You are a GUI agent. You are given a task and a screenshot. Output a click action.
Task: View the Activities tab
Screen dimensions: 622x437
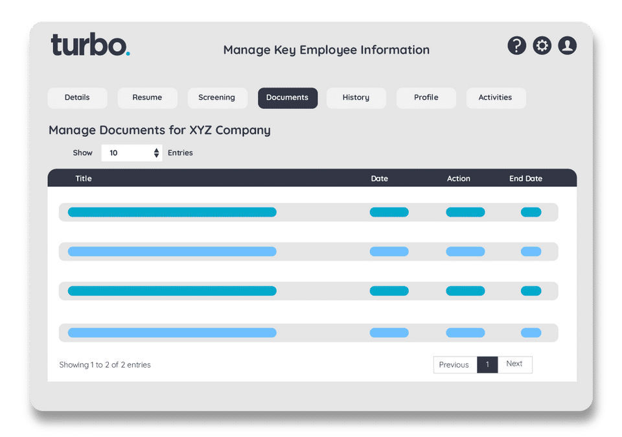(496, 98)
